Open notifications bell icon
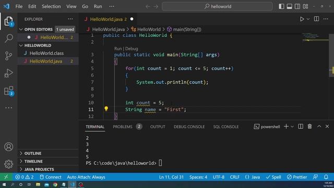This screenshot has height=188, width=334. [326, 177]
